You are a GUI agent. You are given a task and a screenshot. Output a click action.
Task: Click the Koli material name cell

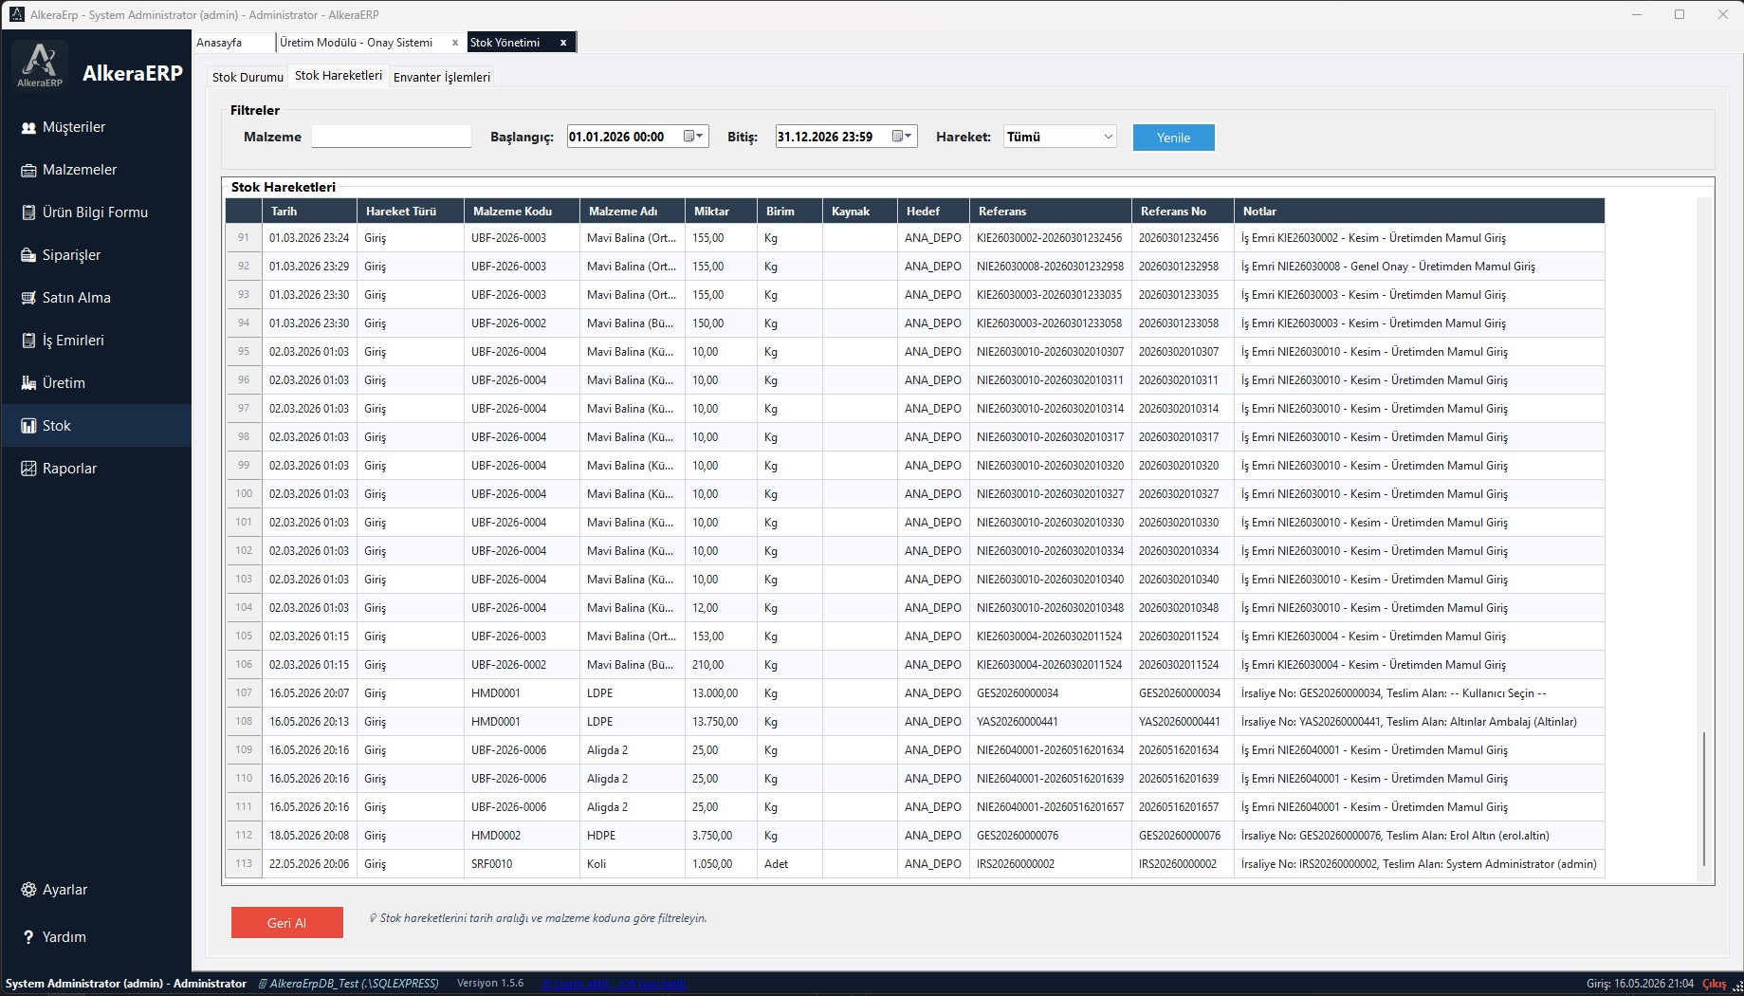tap(633, 864)
